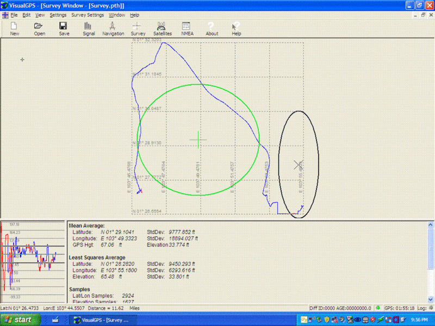Open the View menu

click(40, 15)
